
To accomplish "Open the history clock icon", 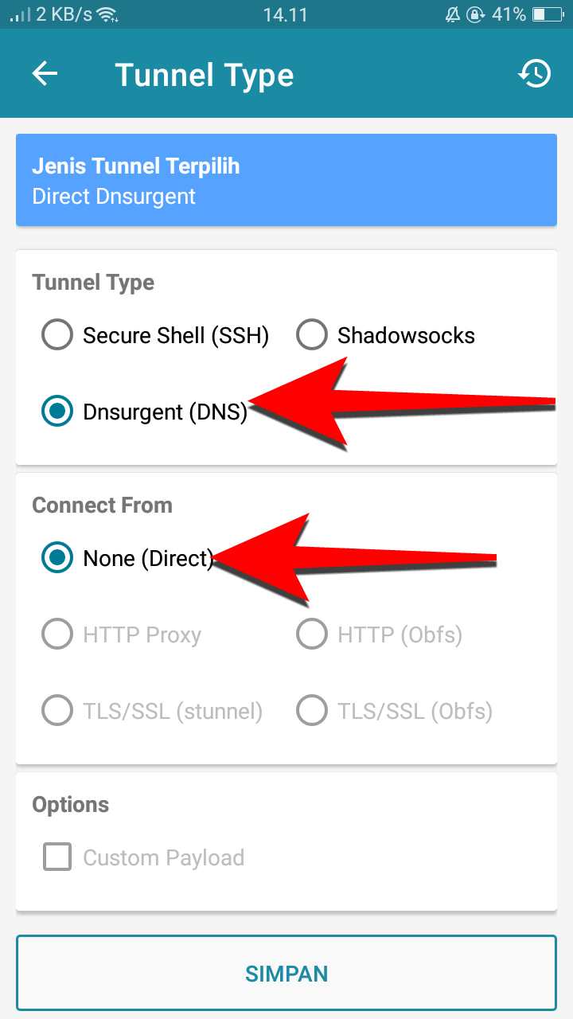I will 534,74.
